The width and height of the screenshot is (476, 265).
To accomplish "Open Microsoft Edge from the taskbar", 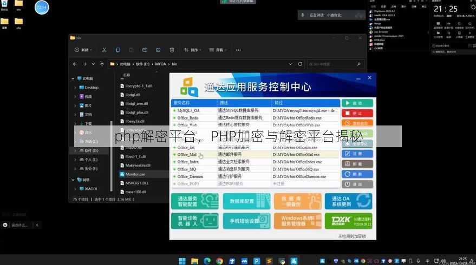I will coord(207,261).
